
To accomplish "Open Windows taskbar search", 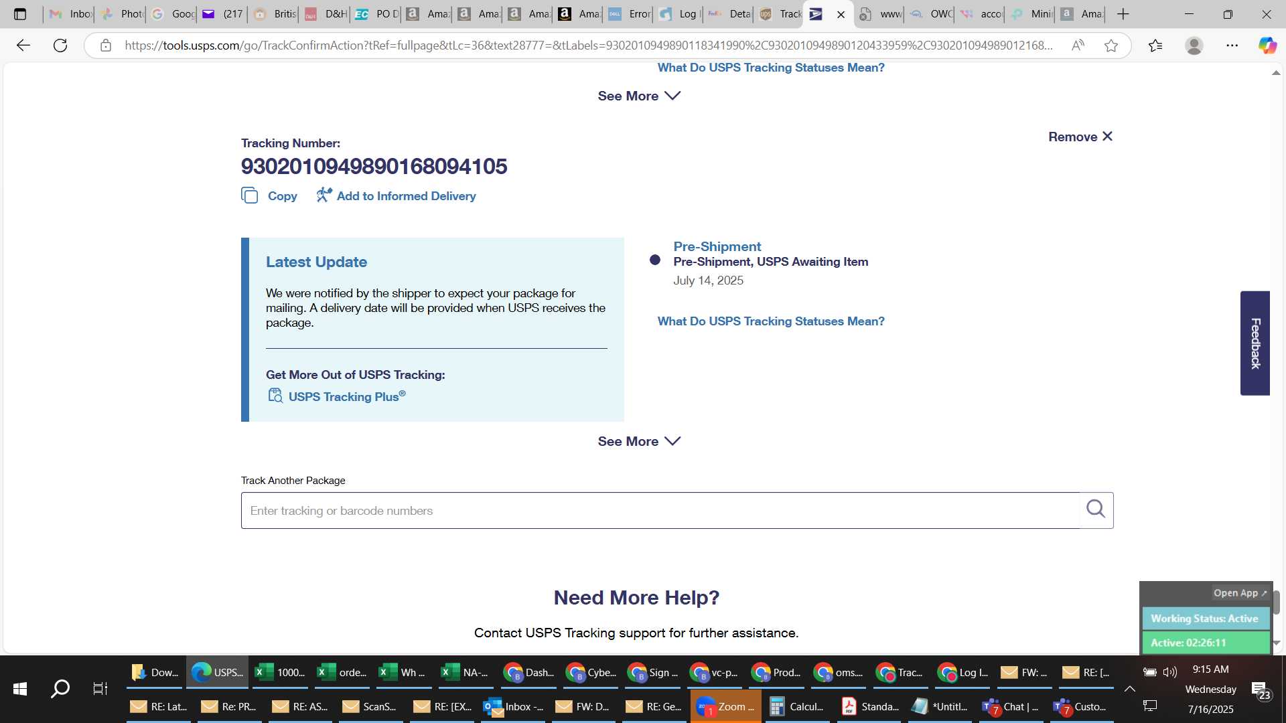I will point(60,689).
